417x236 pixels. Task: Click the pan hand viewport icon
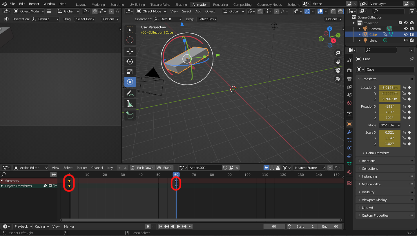pos(338,61)
